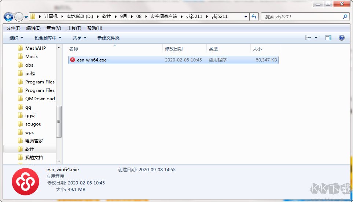Select the QMDownload folder in tree
Viewport: 353px width, 202px height.
click(40, 99)
